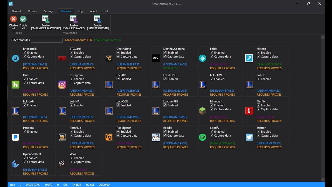332x187 pixels.
Task: Click the DeathByCaptcha DBC icon
Action: [x=156, y=58]
